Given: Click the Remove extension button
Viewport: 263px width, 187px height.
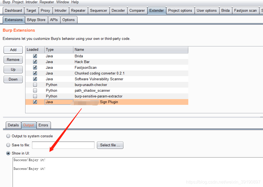Looking at the screenshot, I should (13, 60).
